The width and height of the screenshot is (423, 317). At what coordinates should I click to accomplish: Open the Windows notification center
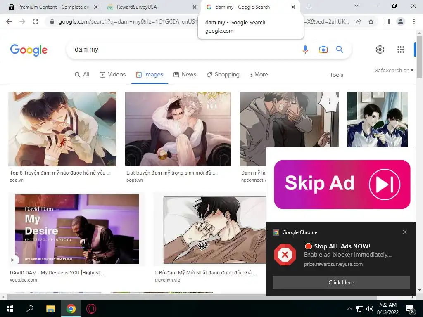pyautogui.click(x=410, y=309)
